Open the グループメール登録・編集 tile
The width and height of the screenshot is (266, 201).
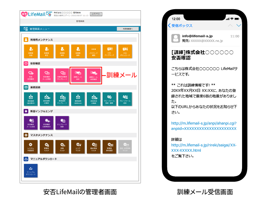click(109, 99)
